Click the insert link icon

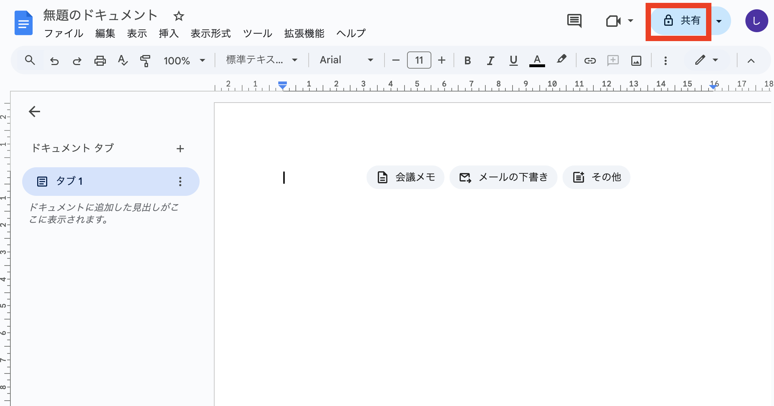pos(590,61)
